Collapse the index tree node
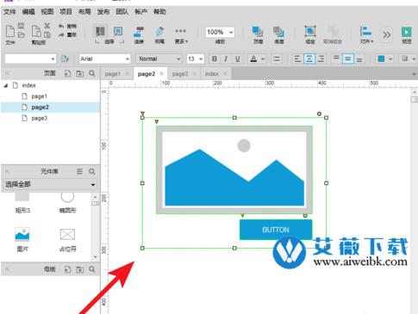 click(6, 85)
